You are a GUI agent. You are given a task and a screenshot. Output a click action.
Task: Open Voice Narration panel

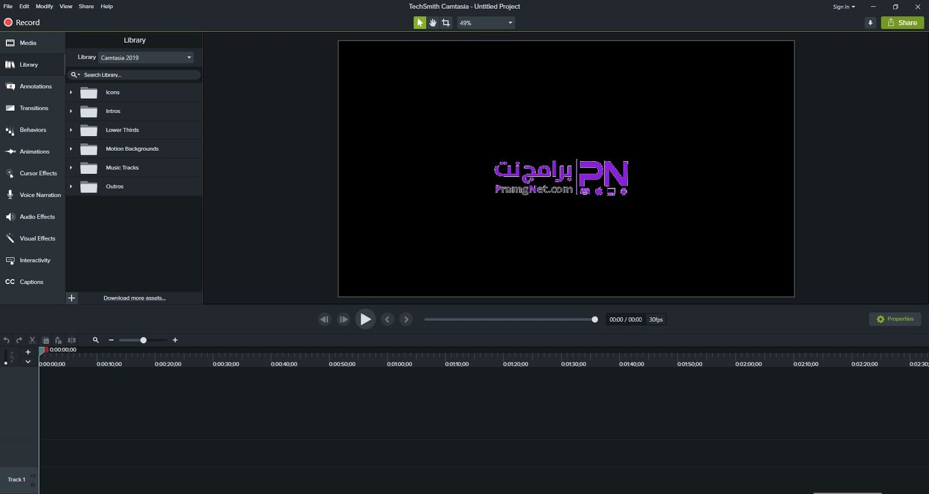tap(33, 195)
